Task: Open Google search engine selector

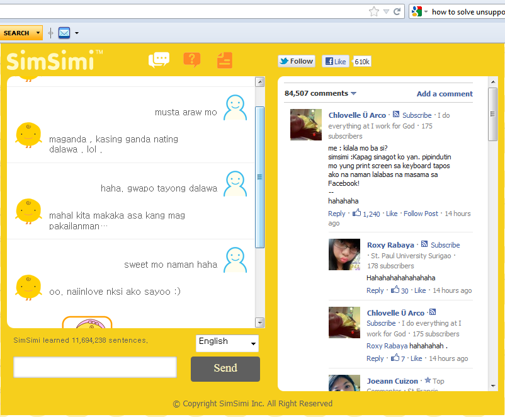Action: click(x=419, y=11)
